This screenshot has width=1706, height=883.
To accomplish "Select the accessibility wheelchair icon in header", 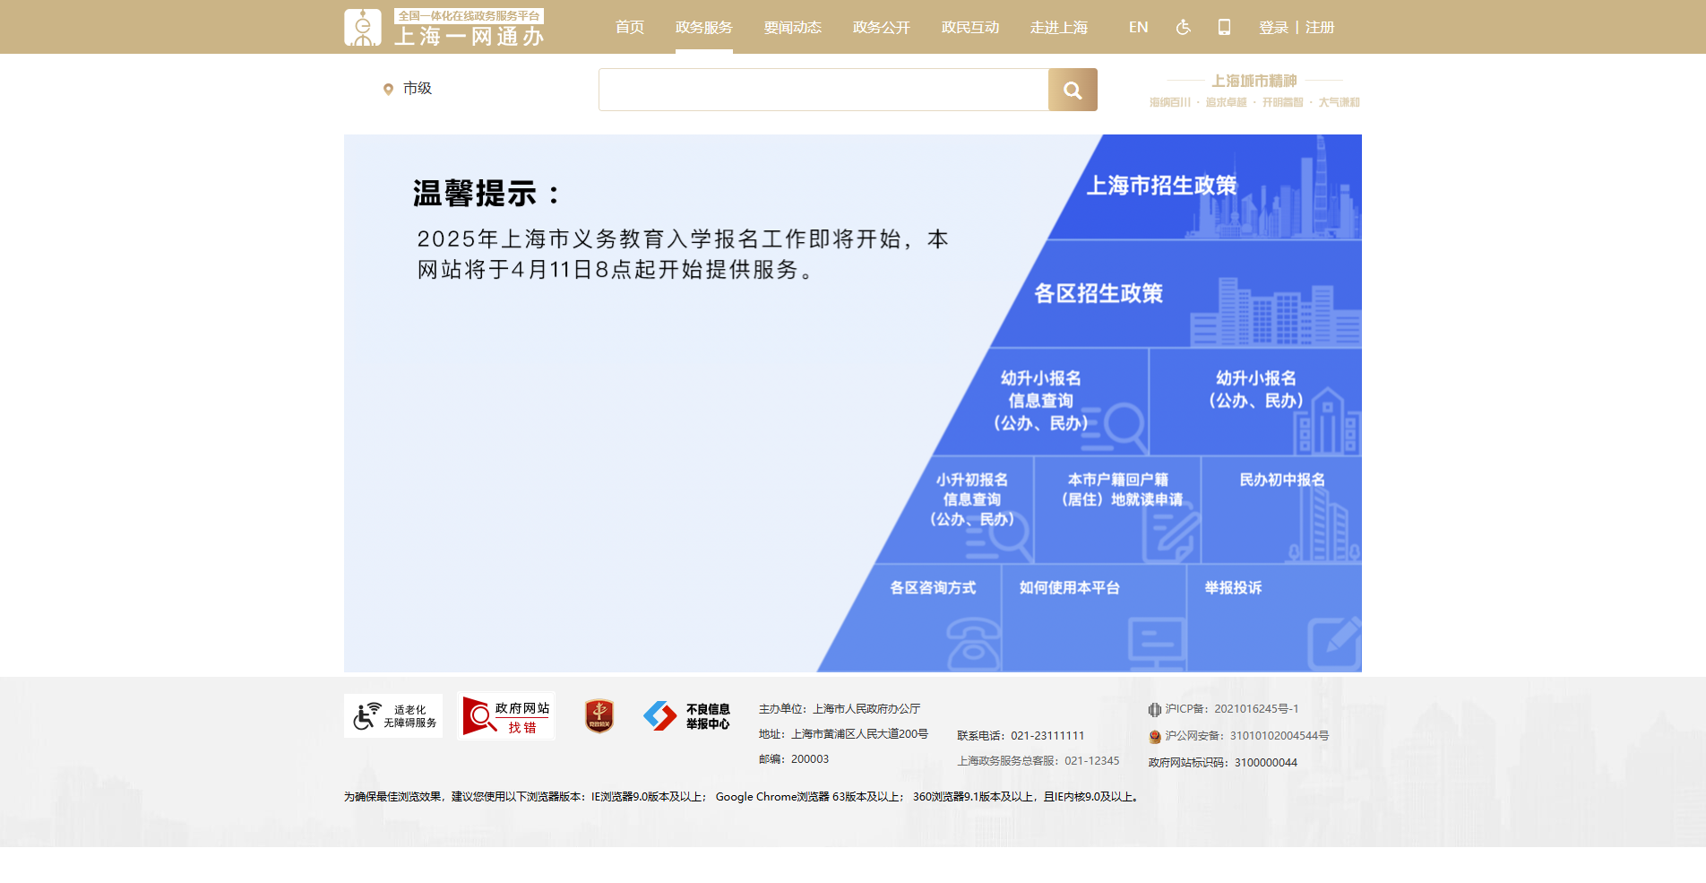I will click(x=1183, y=27).
